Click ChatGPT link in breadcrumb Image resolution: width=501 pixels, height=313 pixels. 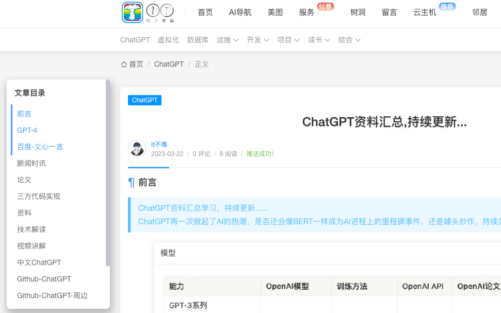pyautogui.click(x=169, y=64)
